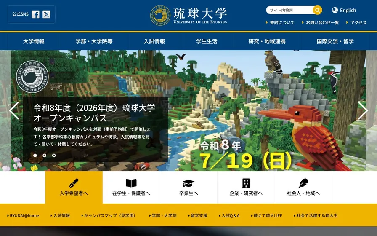Select the second carousel slide dot
This screenshot has height=236, width=377.
(x=45, y=156)
